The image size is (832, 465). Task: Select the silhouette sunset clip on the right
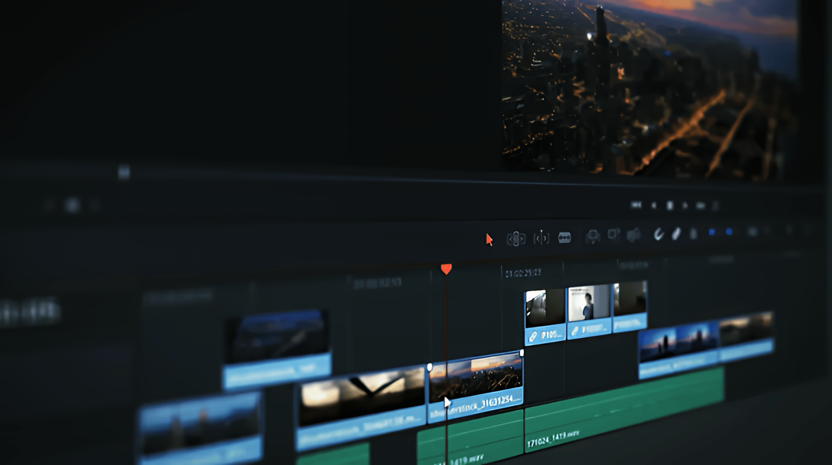tap(678, 351)
